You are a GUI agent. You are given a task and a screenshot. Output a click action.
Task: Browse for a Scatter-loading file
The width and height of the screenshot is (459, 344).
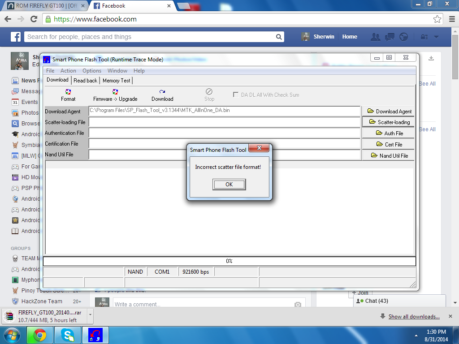pos(389,122)
